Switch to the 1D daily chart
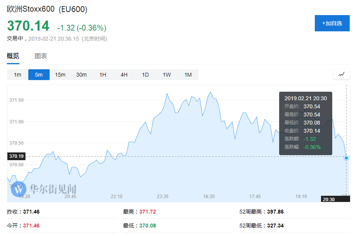 pos(145,75)
